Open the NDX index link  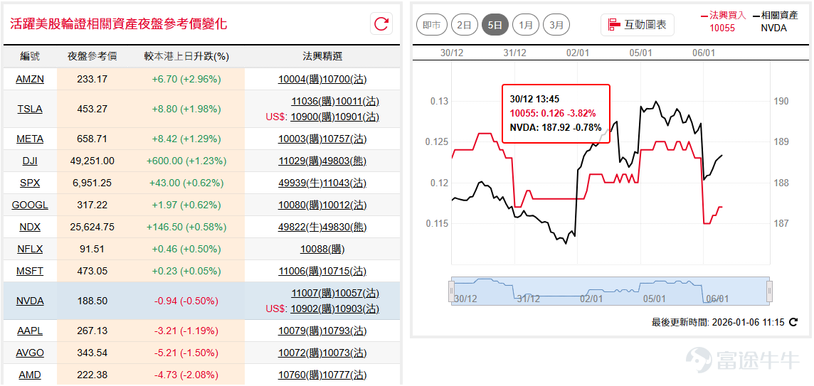pyautogui.click(x=30, y=227)
